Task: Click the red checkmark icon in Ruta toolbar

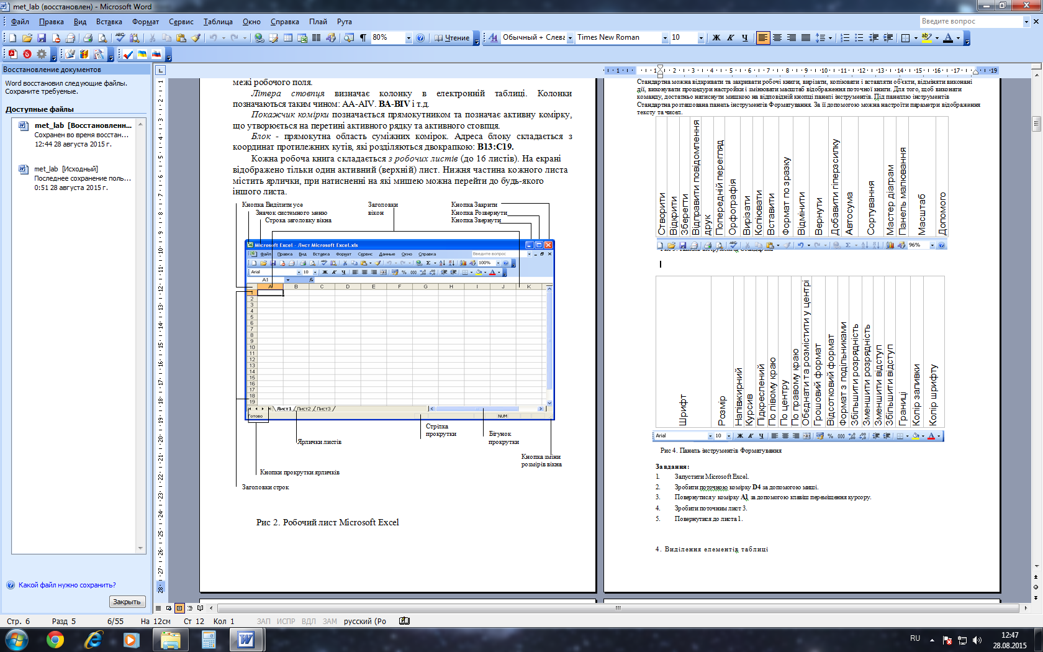Action: (x=128, y=55)
